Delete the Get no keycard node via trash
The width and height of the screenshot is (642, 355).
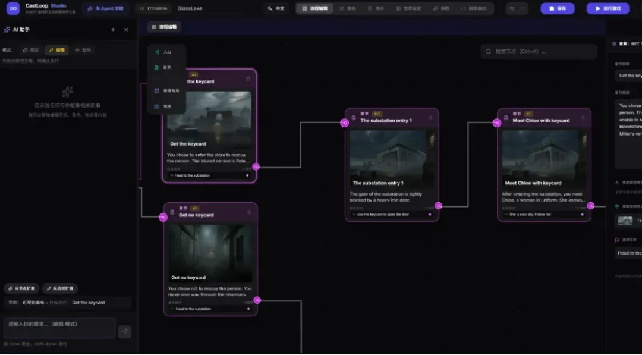click(249, 212)
